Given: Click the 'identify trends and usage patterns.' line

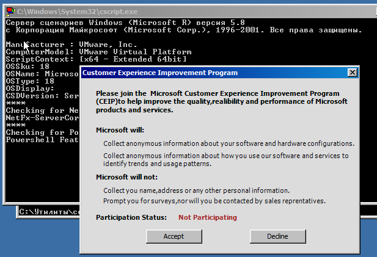Looking at the screenshot, I should click(x=157, y=164).
